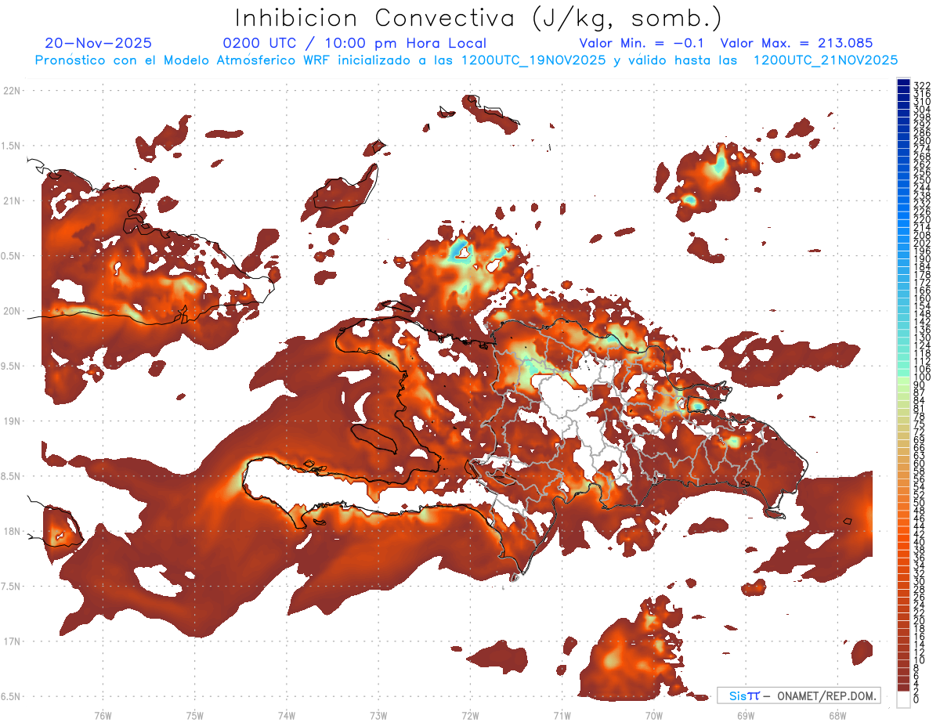
Task: Click the '9.5N' latitude label
Action: (12, 366)
